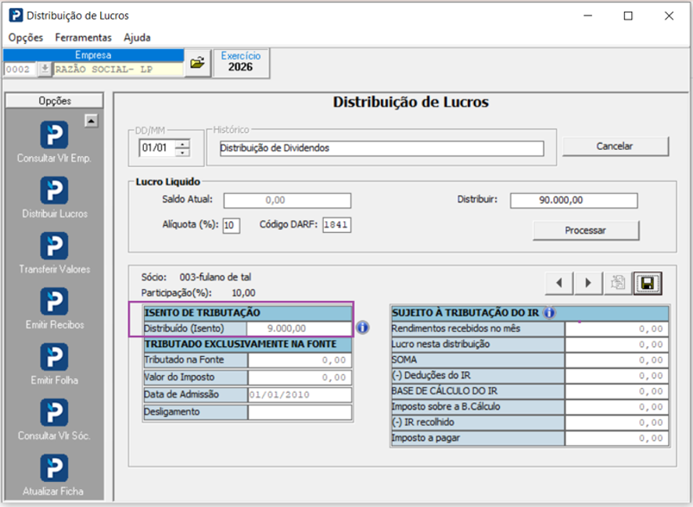Click the Distribuído (Isento) value field
This screenshot has width=693, height=507.
(300, 329)
